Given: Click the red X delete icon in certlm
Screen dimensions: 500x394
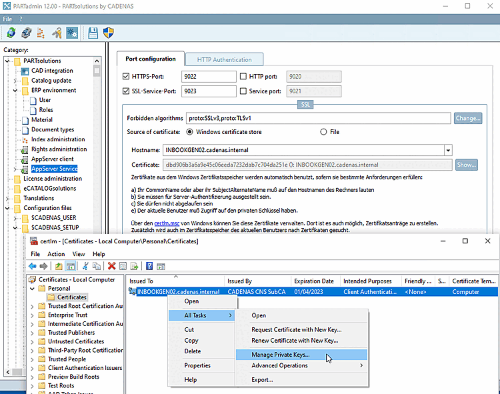Looking at the screenshot, I should (x=112, y=266).
